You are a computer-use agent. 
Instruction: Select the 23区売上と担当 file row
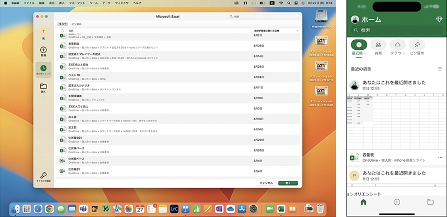tap(178, 67)
